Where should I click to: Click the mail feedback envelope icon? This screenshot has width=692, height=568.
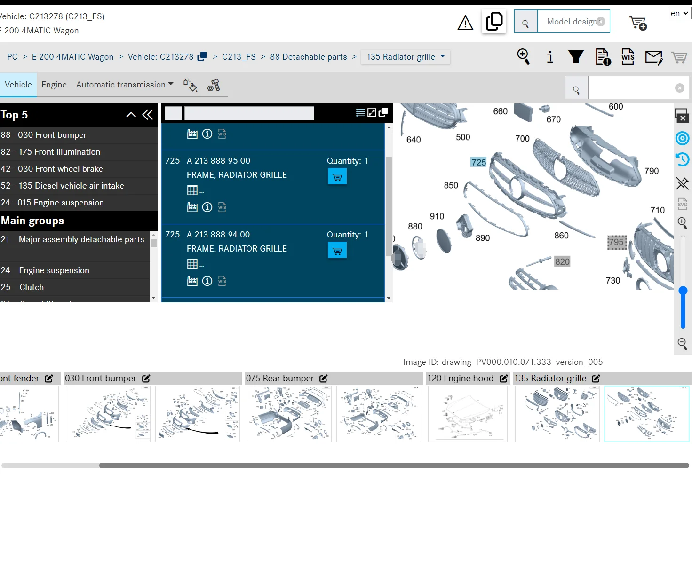click(654, 57)
